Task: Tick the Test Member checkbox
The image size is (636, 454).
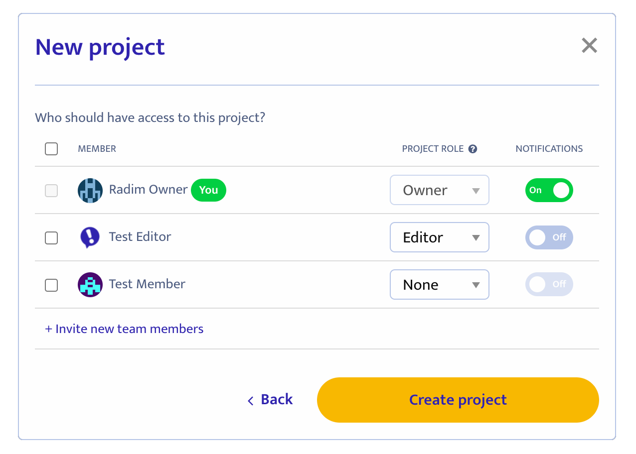Action: point(51,285)
